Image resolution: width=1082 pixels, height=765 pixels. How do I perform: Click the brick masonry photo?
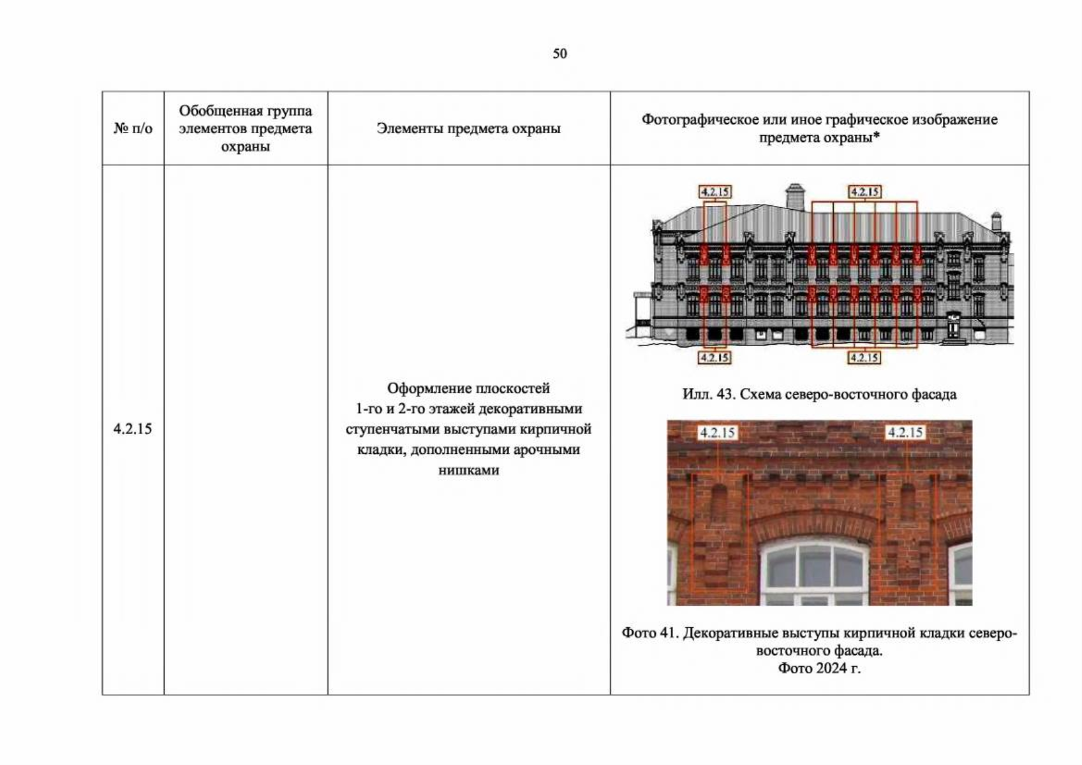tap(820, 513)
